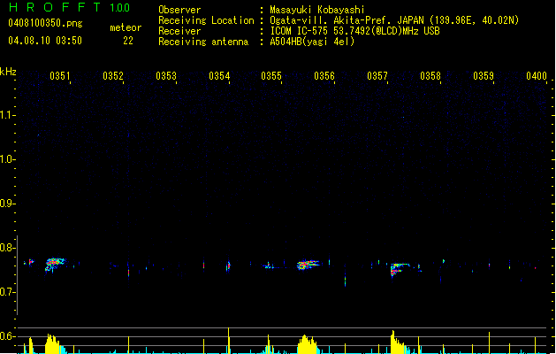Click the 0.6 kHz frequency label

[8, 336]
